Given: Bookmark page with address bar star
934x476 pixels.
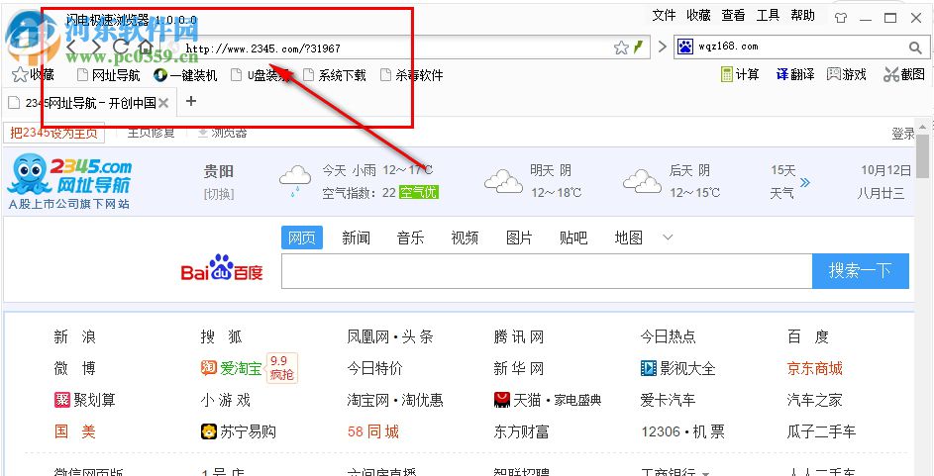Looking at the screenshot, I should pyautogui.click(x=621, y=48).
